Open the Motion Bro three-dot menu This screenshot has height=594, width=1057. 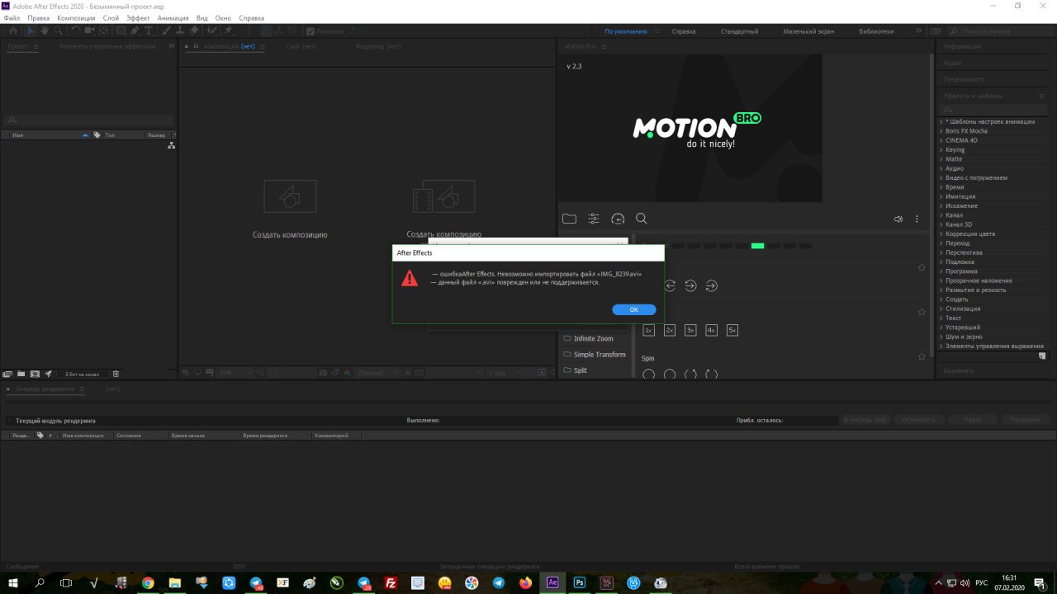click(x=917, y=219)
